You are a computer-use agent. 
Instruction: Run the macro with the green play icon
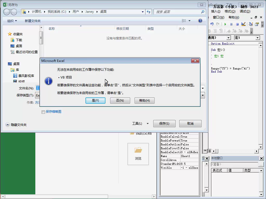pyautogui.click(x=225, y=24)
